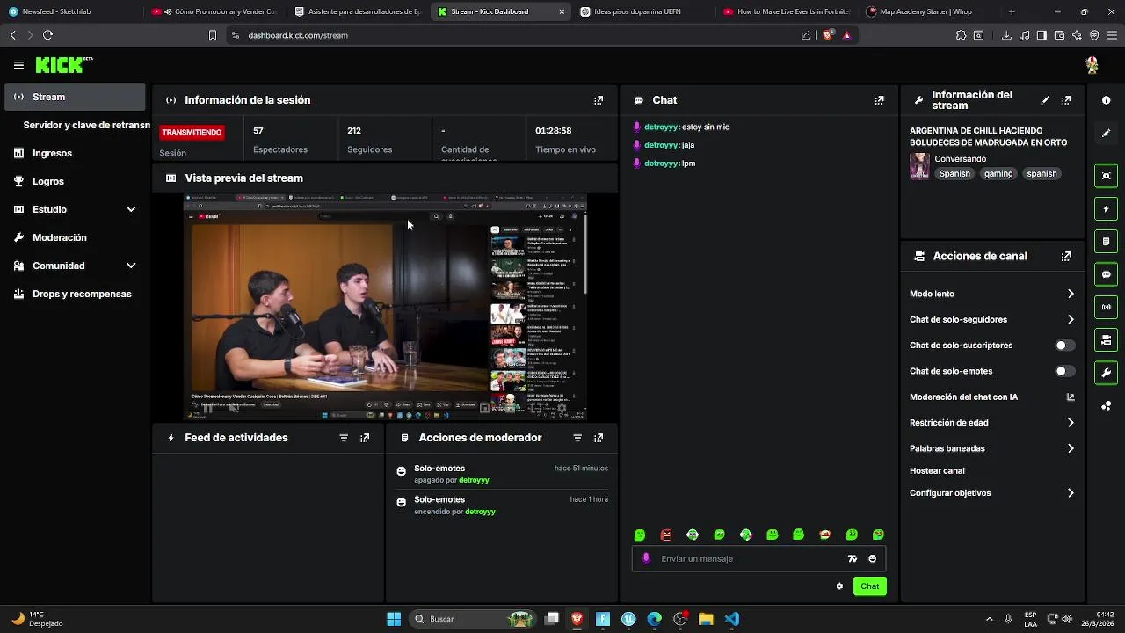The width and height of the screenshot is (1125, 633).
Task: Open chat settings gear icon
Action: click(839, 586)
